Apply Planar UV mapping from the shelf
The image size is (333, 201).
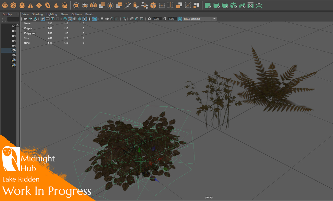[x=208, y=5]
